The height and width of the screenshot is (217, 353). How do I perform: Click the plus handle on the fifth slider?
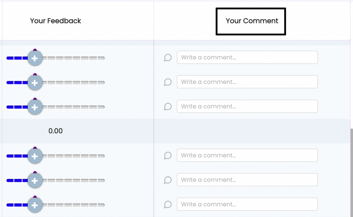click(x=35, y=181)
